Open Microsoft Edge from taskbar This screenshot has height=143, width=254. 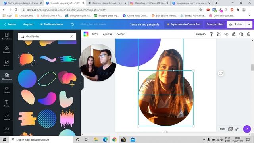coord(105,139)
